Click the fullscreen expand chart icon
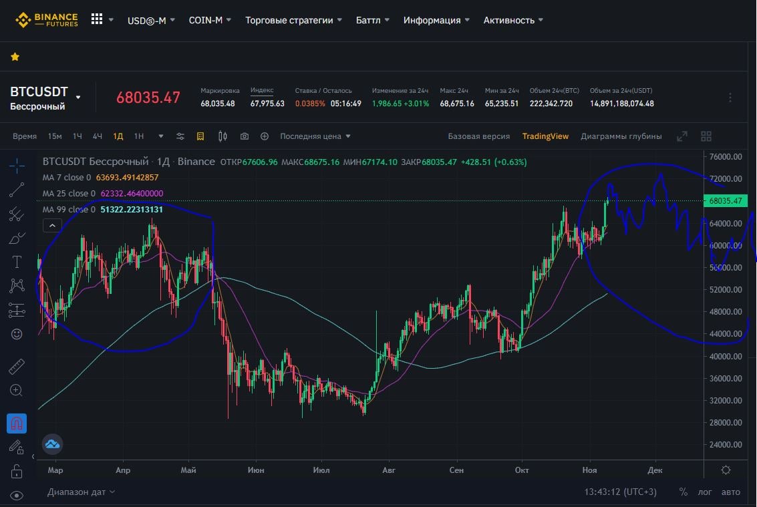Viewport: 757px width, 507px height. coord(682,136)
